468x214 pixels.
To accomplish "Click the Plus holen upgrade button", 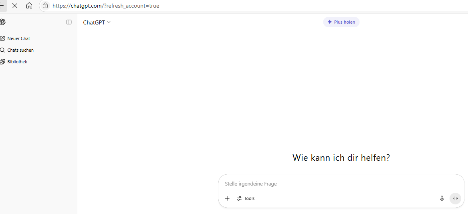I will click(341, 22).
